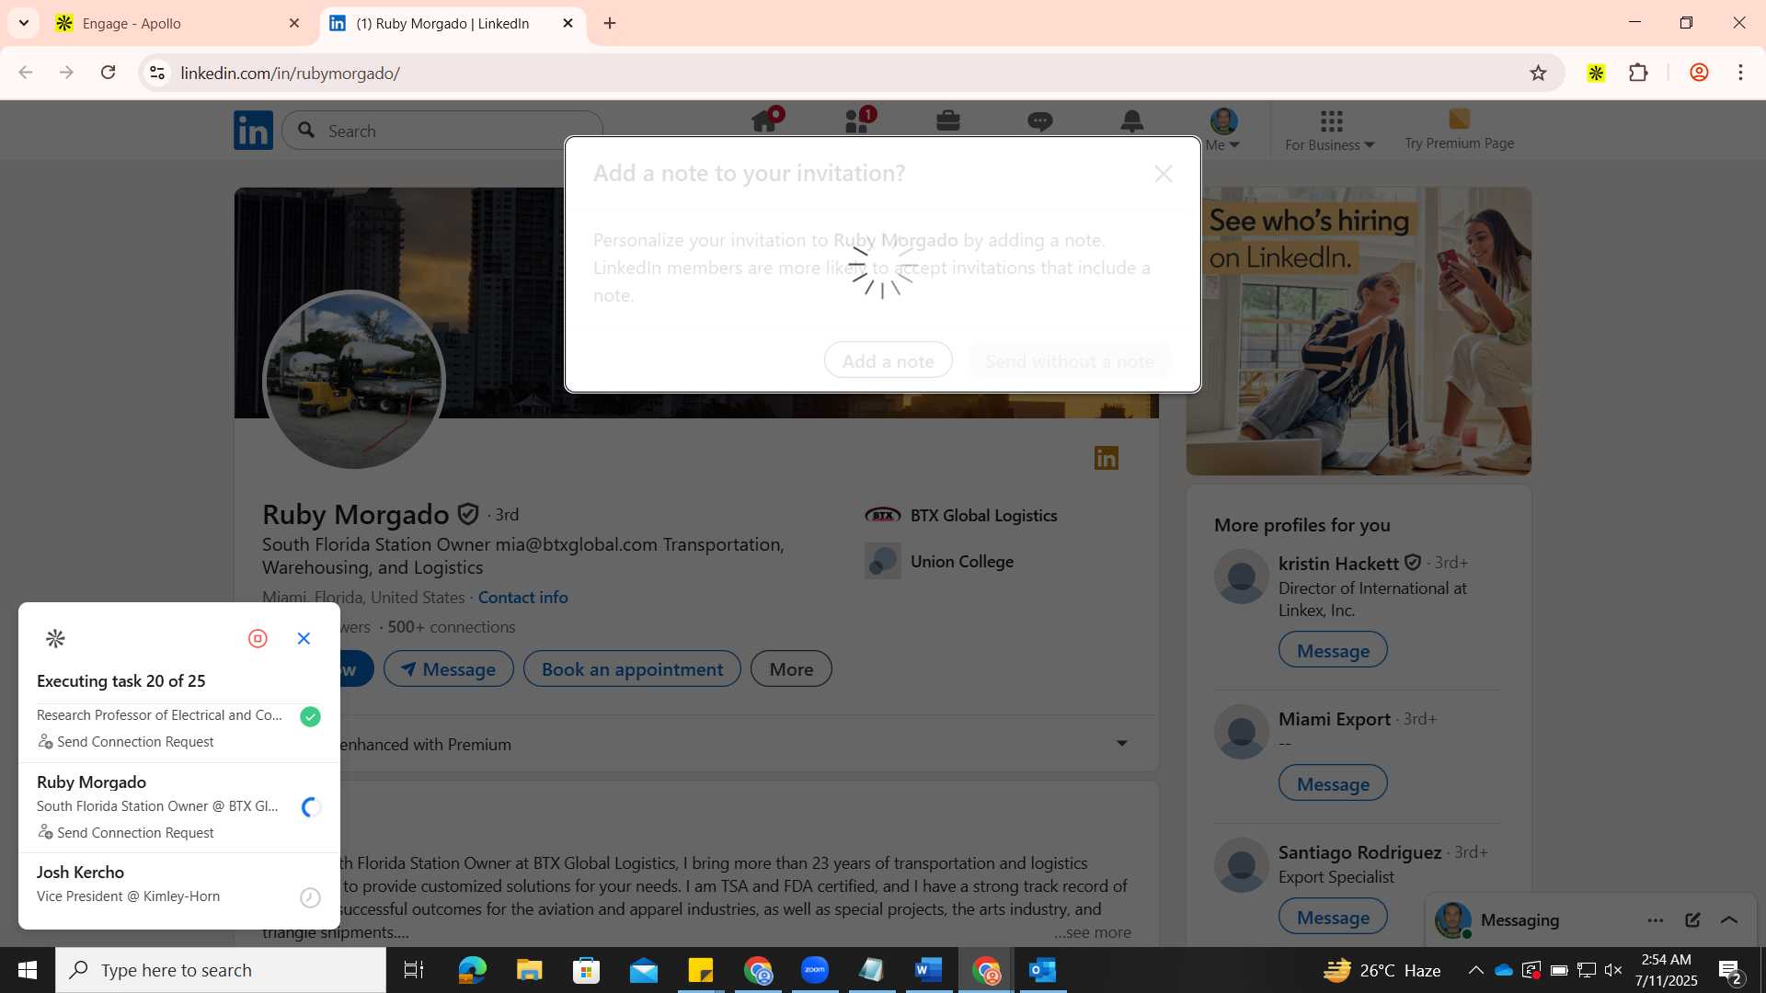Open My Network icon with badge
This screenshot has height=993, width=1766.
(x=858, y=120)
